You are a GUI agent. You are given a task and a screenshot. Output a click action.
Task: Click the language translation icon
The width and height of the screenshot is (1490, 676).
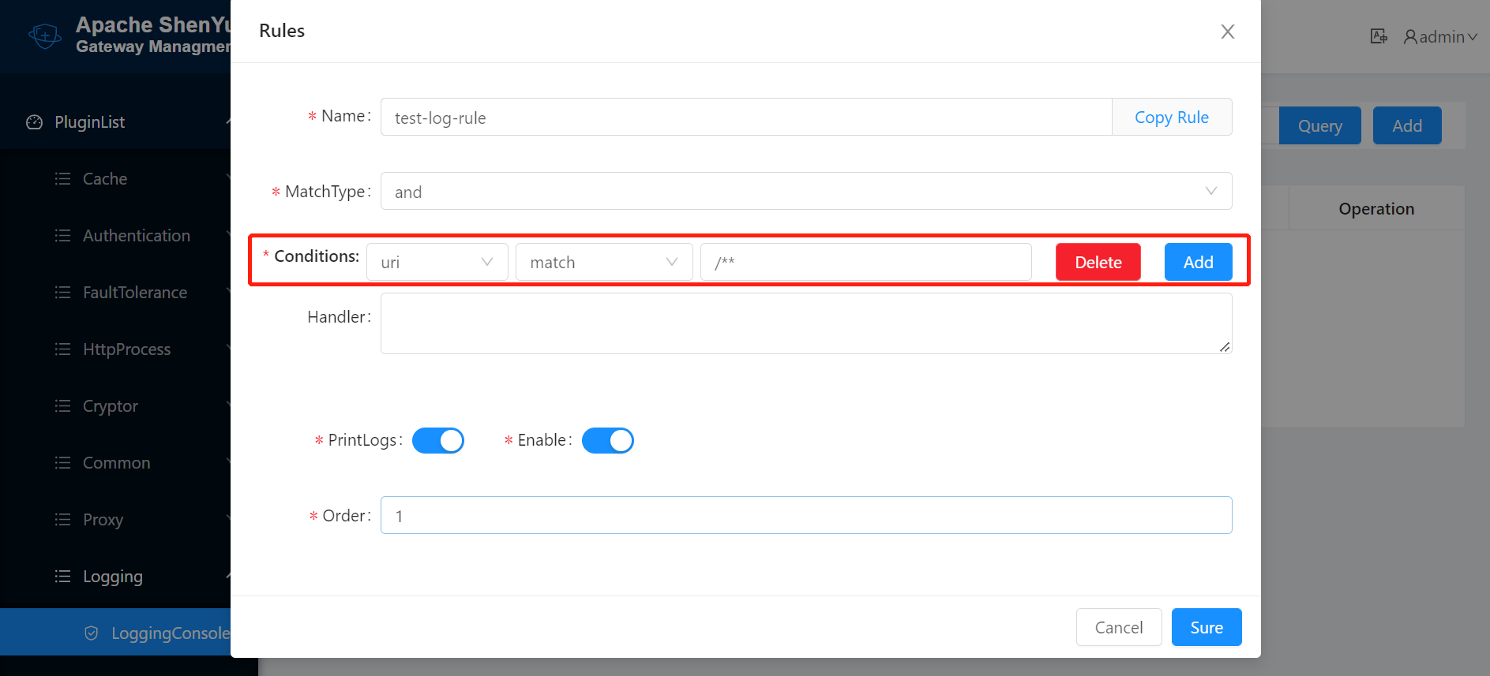(x=1378, y=36)
